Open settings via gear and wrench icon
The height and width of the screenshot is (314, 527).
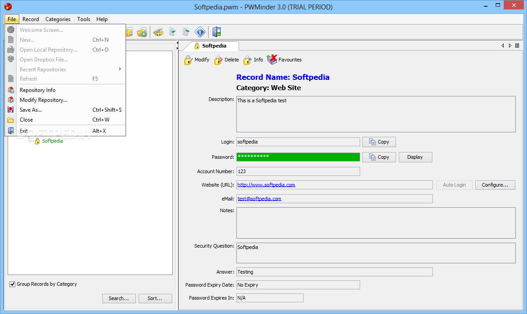158,32
